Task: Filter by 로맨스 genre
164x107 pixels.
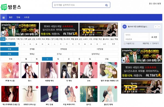Action: pyautogui.click(x=48, y=39)
